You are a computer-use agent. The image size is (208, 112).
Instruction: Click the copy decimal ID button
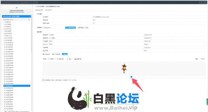coord(46,54)
